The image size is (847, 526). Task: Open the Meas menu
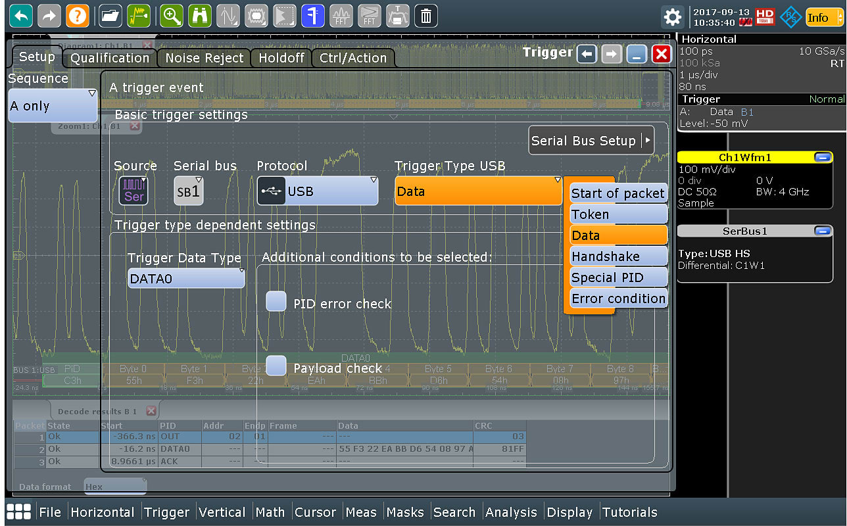coord(361,512)
